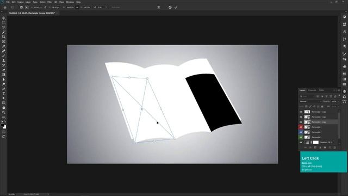The width and height of the screenshot is (348, 196).
Task: Switch to the Paths tab
Action: tap(321, 90)
